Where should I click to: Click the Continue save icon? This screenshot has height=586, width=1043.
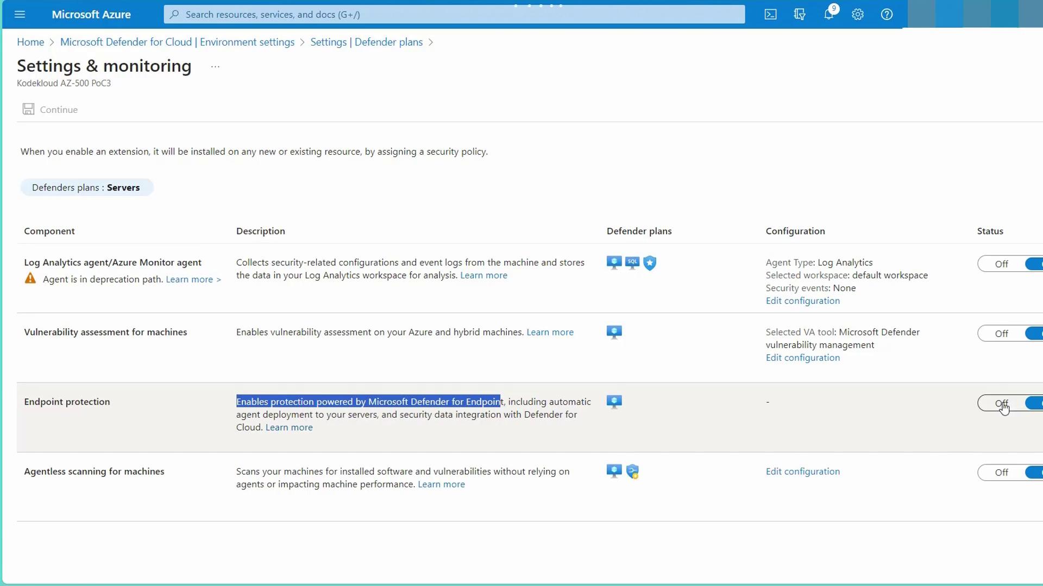click(28, 110)
